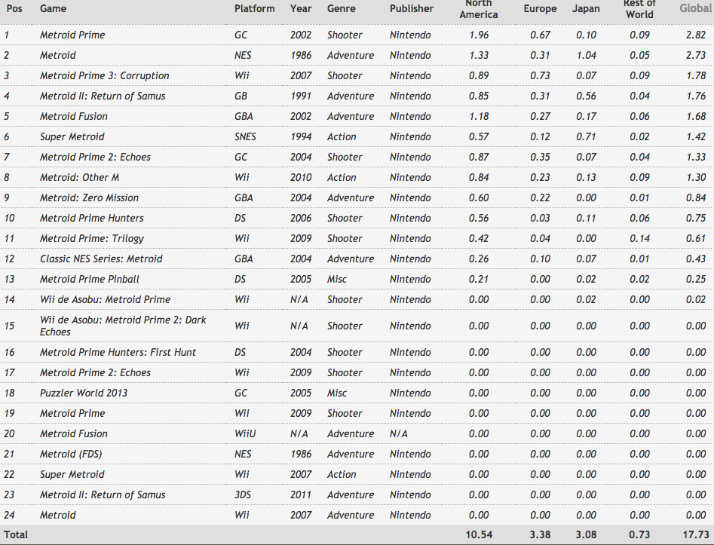Open Metroid II: Return of Samus in row 4
Image resolution: width=714 pixels, height=545 pixels.
pos(103,96)
